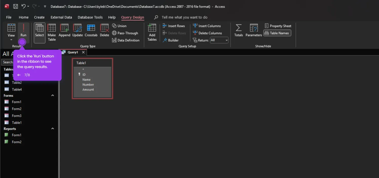Screen dimensions: 379x178
Task: Select the Query Design ribbon tab
Action: click(132, 17)
